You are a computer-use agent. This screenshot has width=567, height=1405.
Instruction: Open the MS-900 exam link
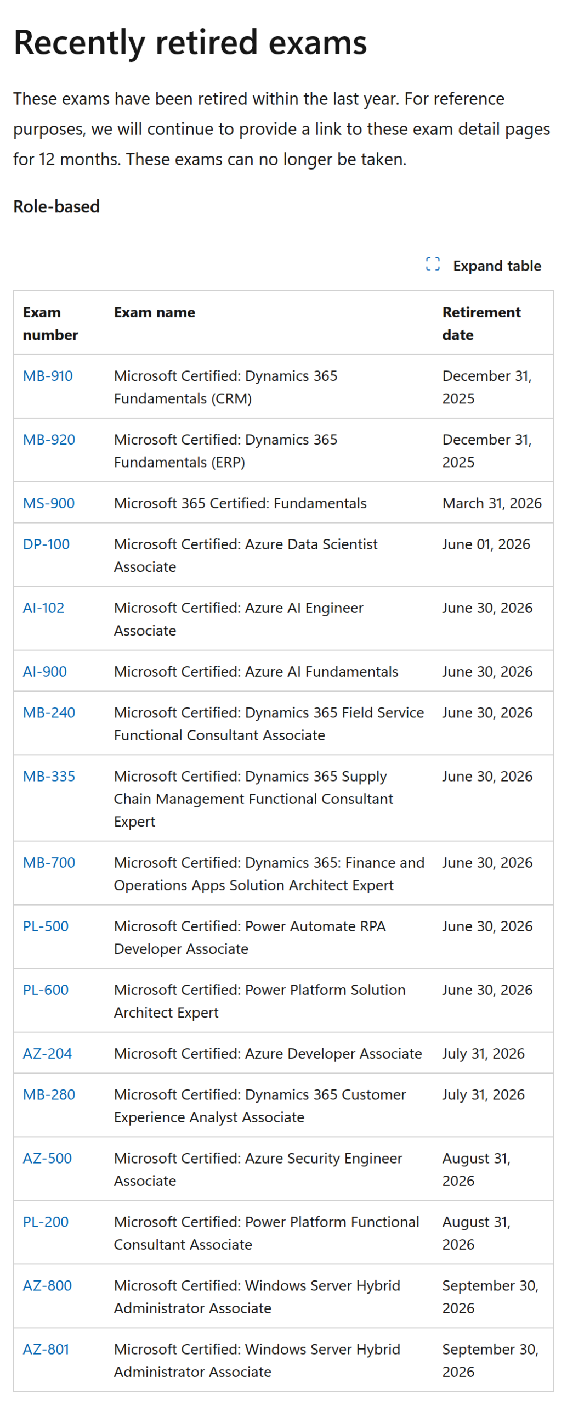click(x=49, y=503)
